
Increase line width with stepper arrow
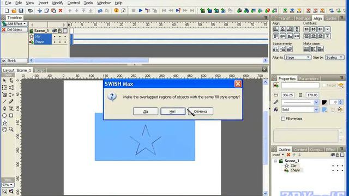click(x=340, y=101)
